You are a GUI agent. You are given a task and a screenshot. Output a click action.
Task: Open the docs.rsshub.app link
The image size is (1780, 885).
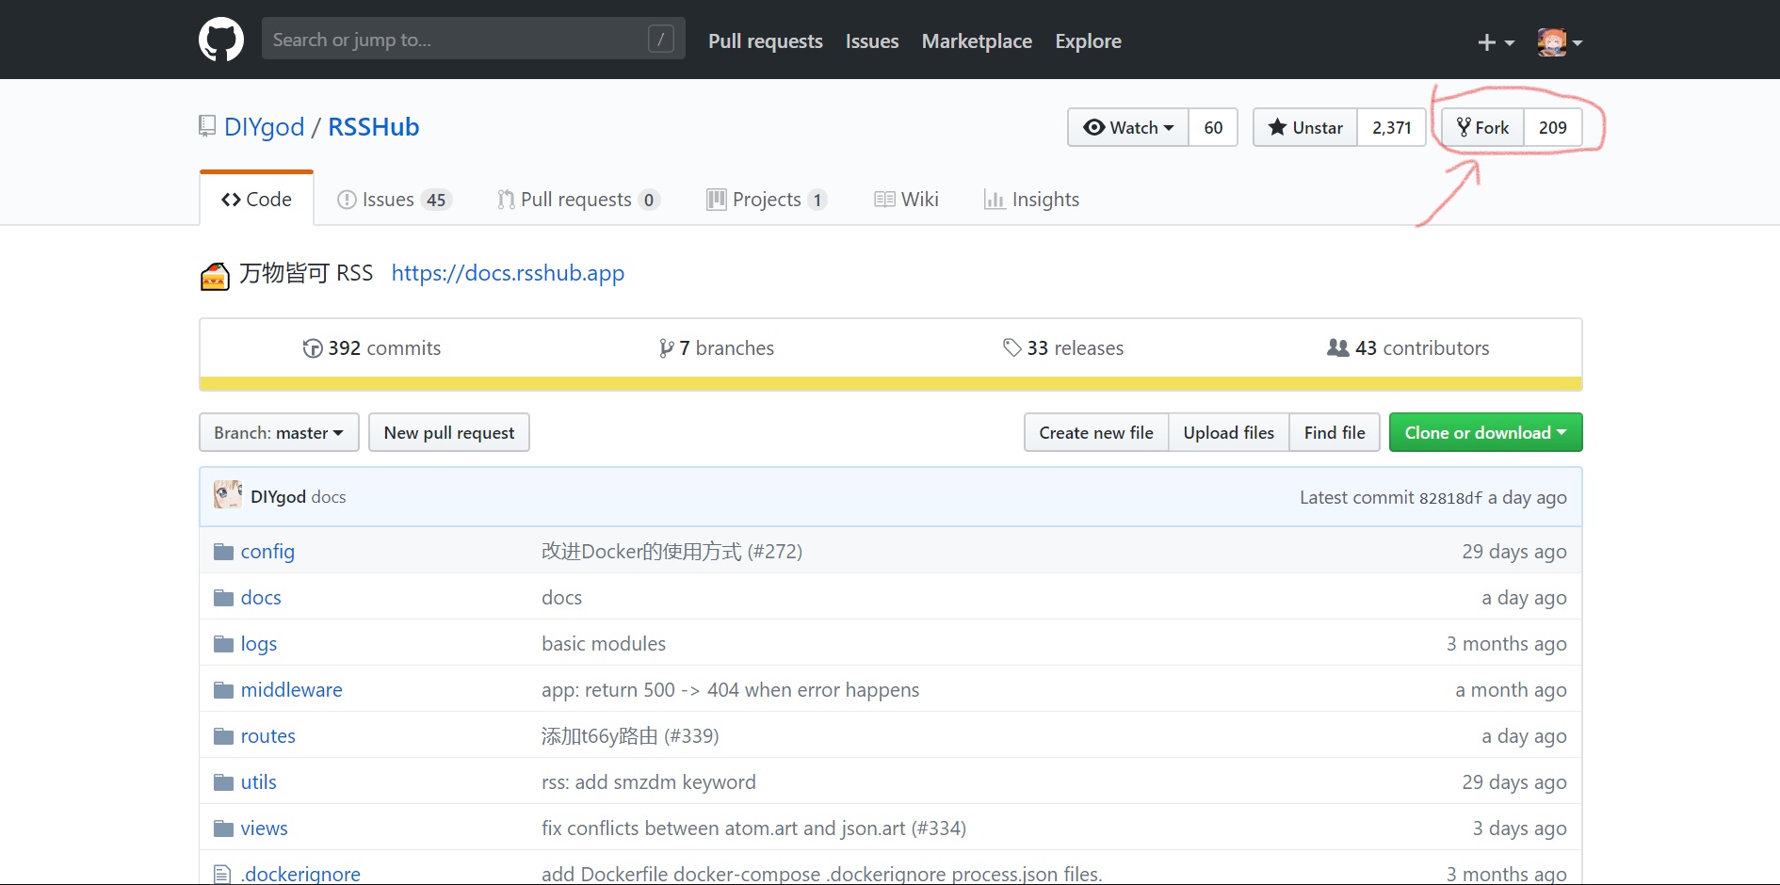point(508,273)
